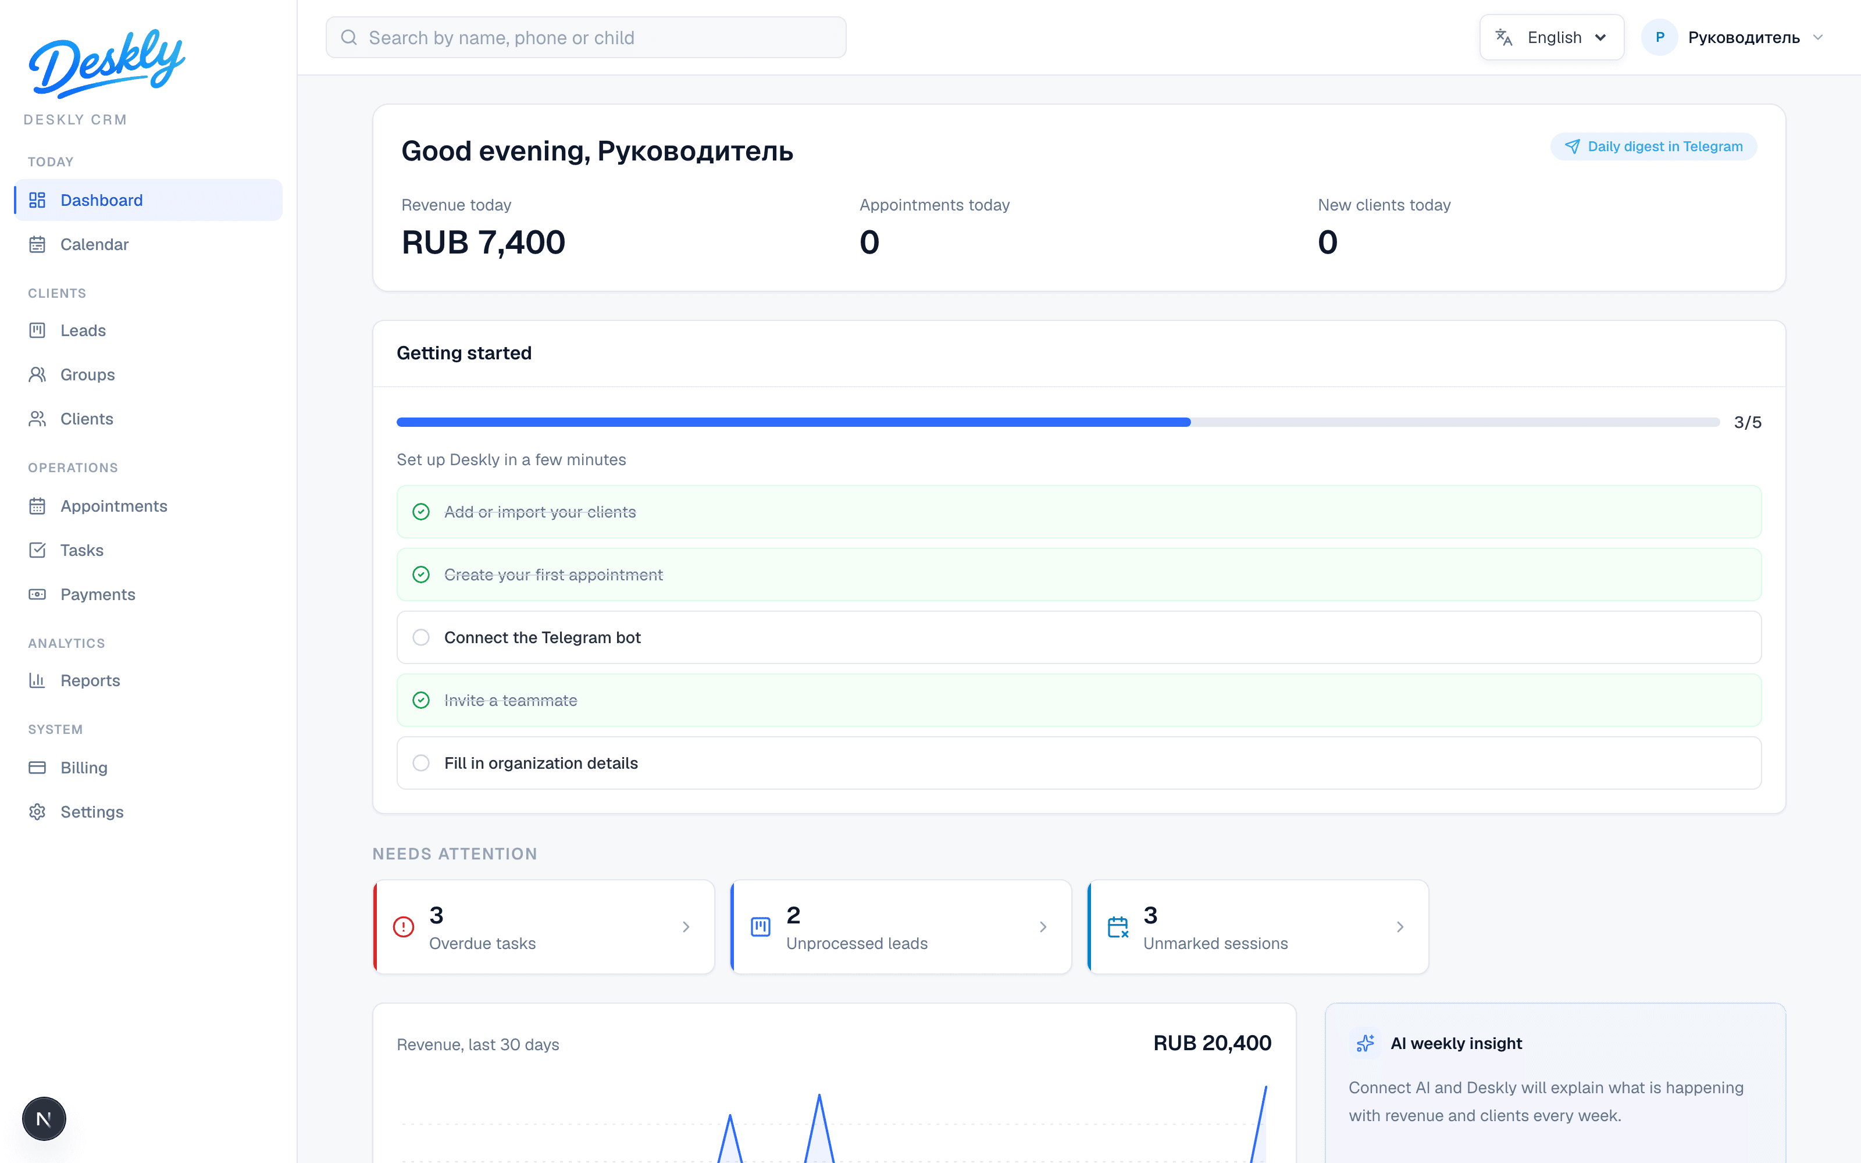Click the Leads kanban icon

[37, 330]
